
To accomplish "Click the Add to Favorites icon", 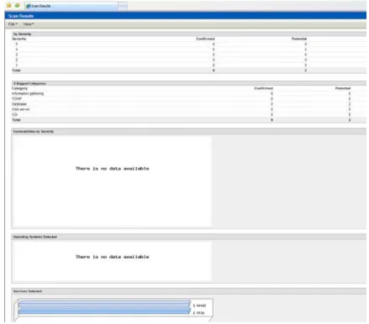I will click(x=18, y=5).
